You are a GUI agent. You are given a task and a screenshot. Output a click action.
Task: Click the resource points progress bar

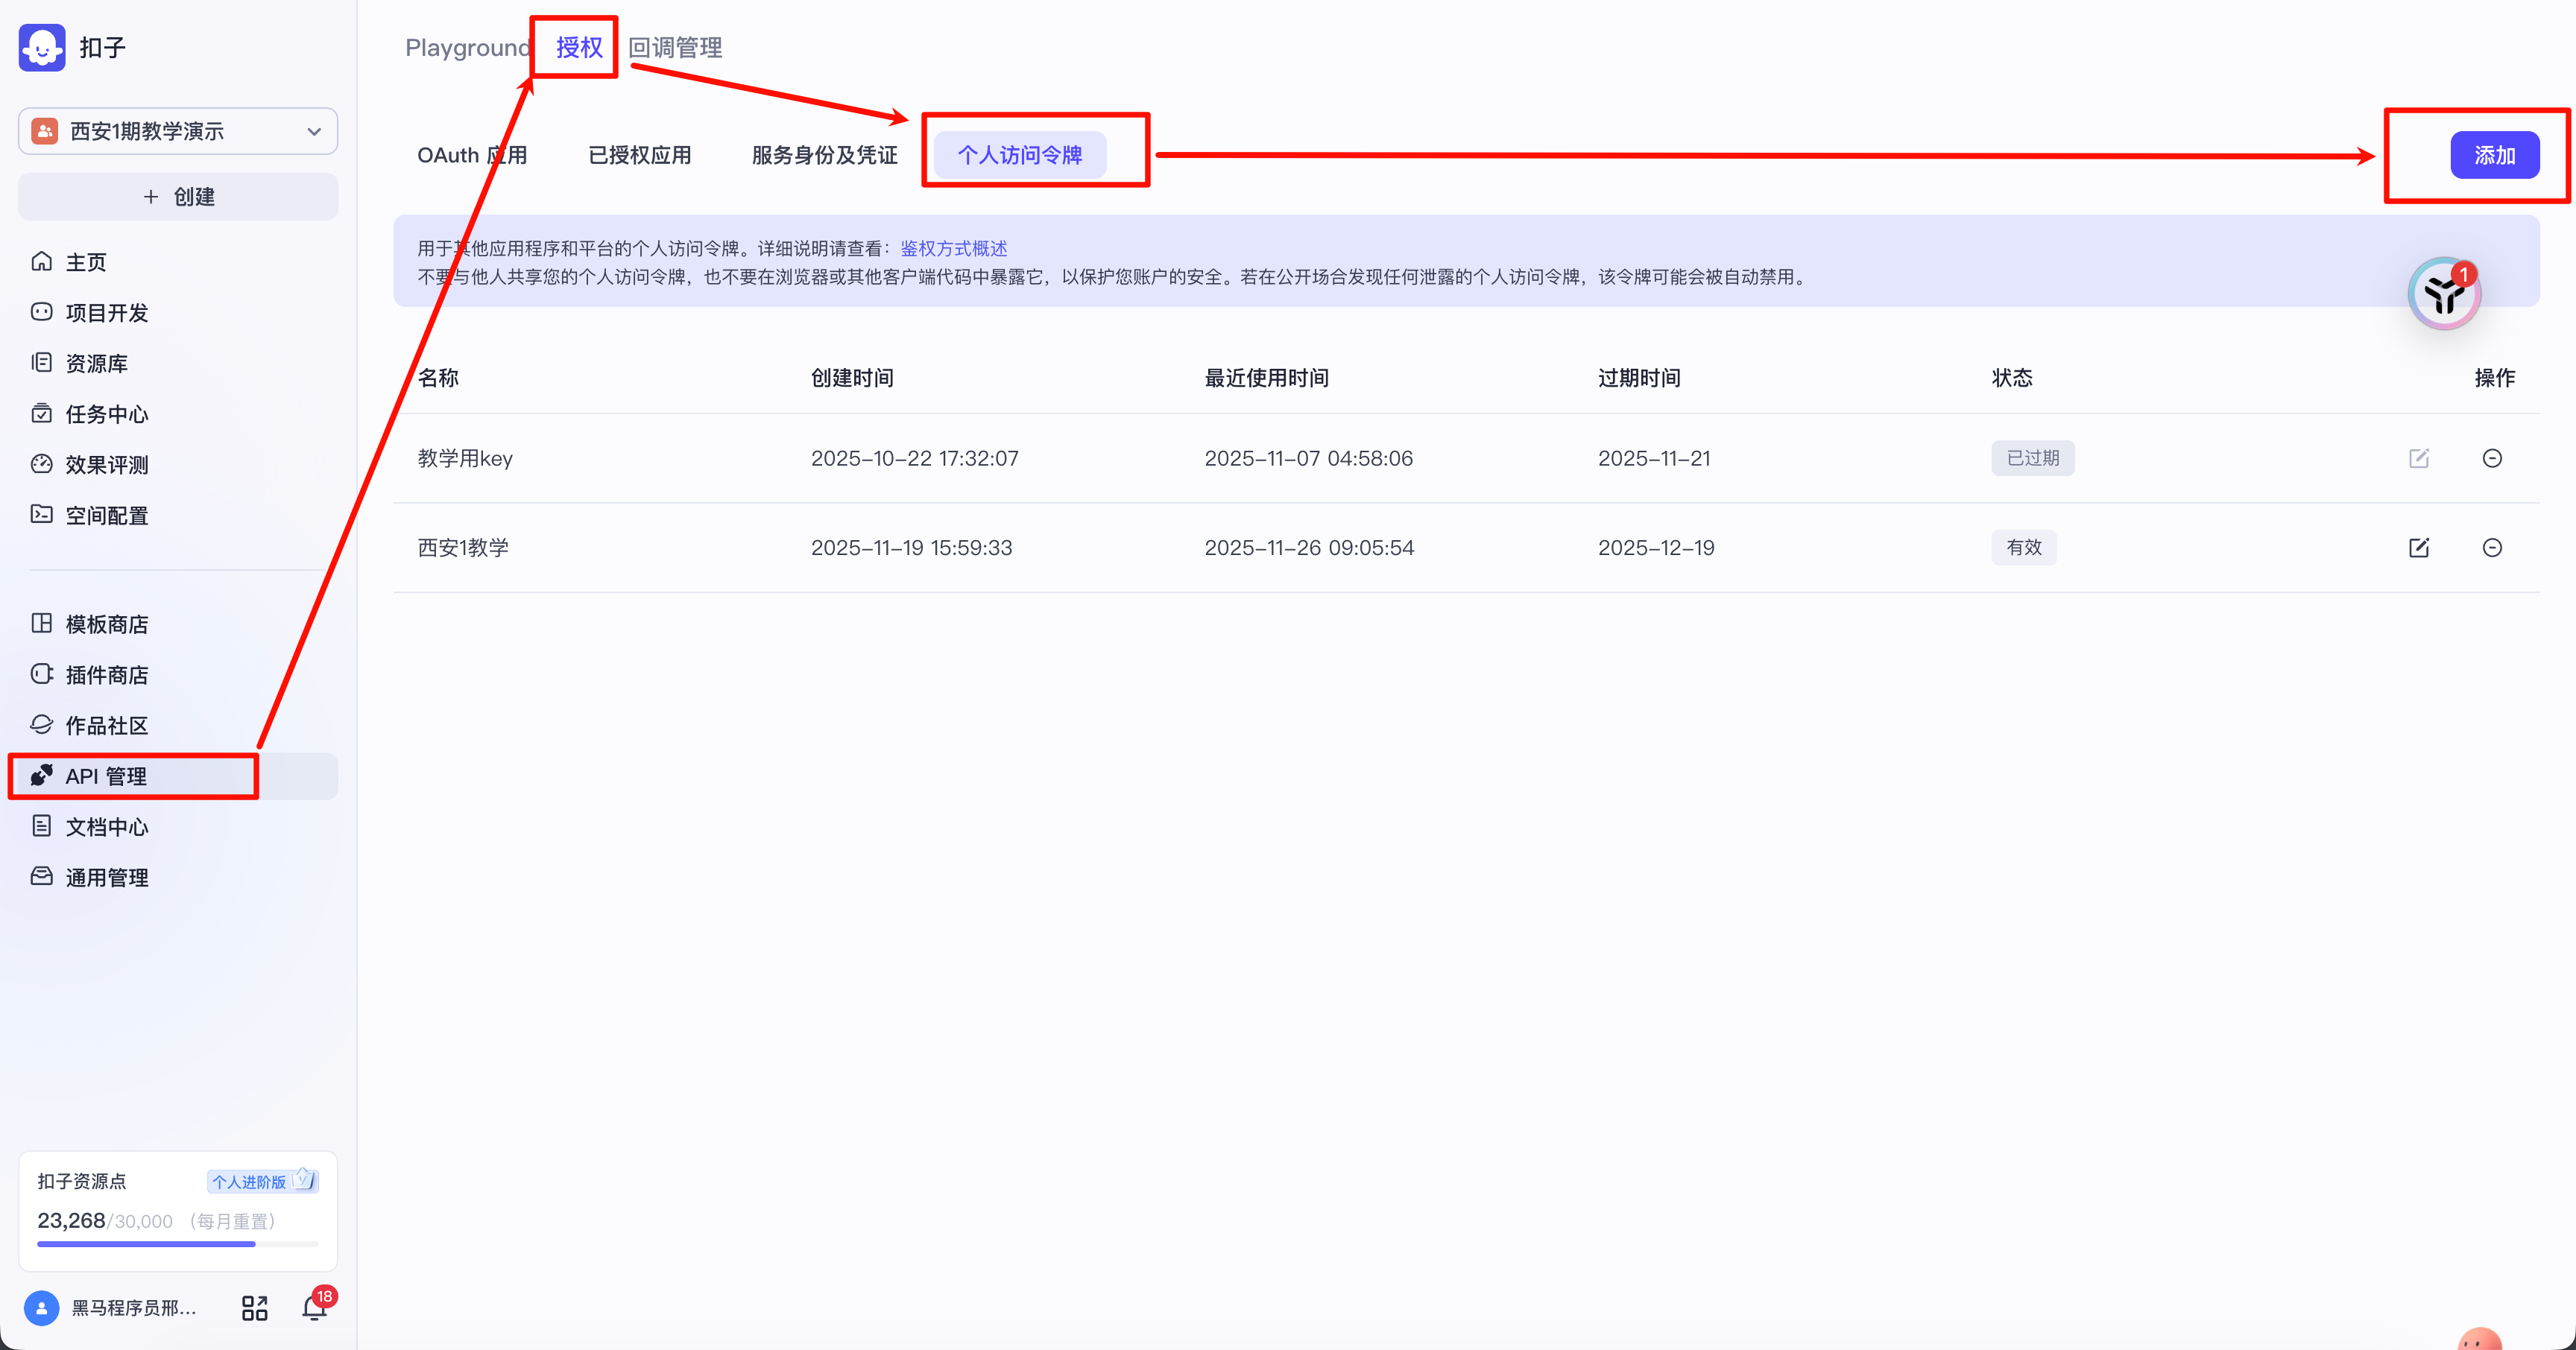178,1244
